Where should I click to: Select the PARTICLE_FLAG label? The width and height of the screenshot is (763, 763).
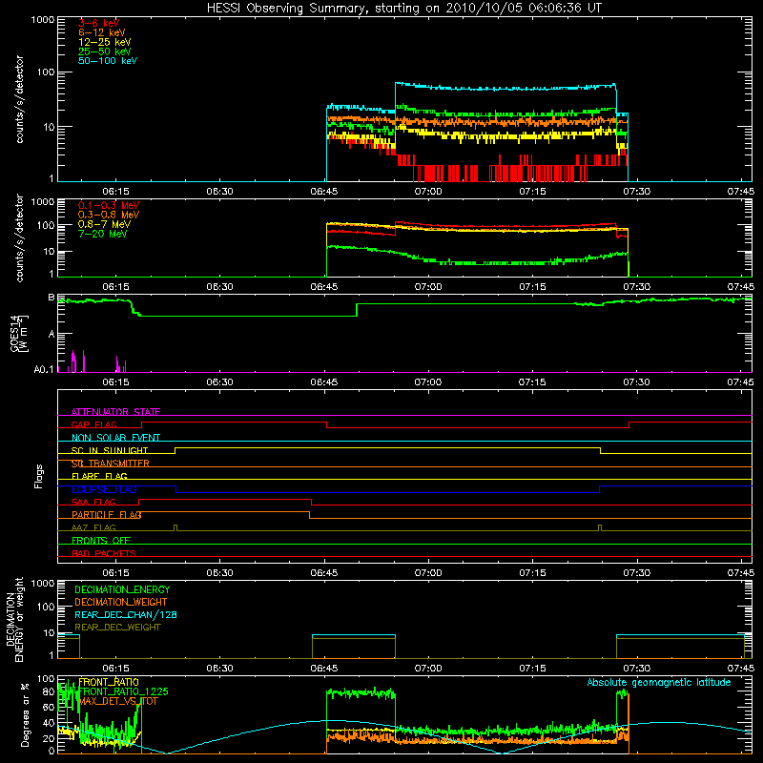(x=107, y=515)
